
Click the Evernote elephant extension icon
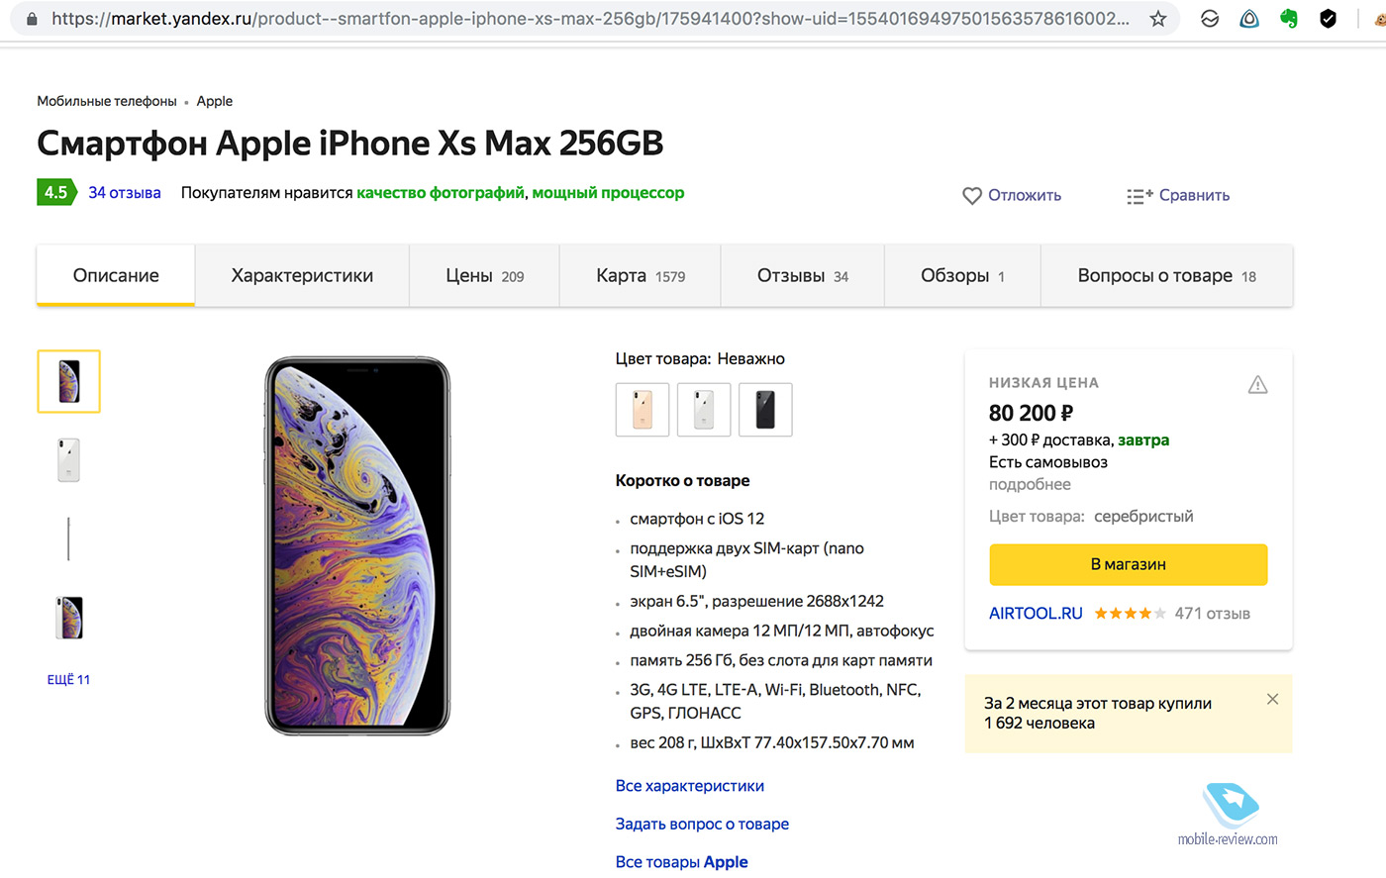pos(1289,19)
